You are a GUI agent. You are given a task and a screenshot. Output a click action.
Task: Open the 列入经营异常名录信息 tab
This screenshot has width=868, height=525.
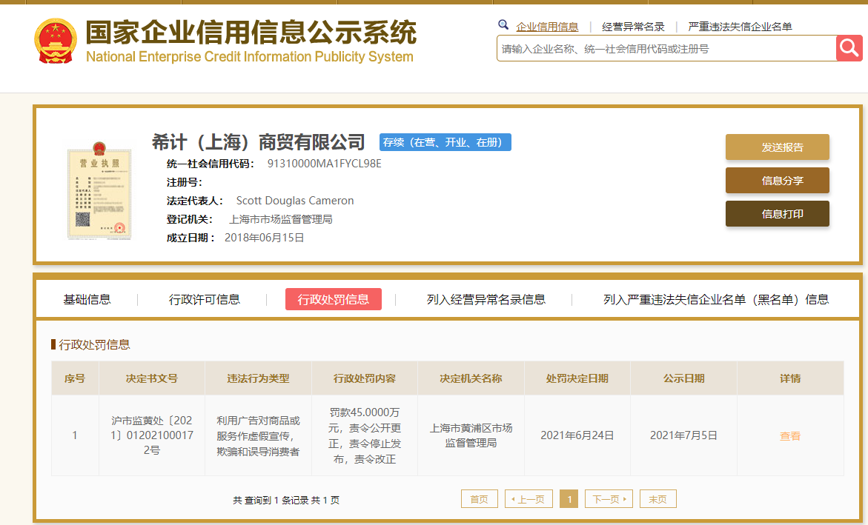(x=486, y=299)
